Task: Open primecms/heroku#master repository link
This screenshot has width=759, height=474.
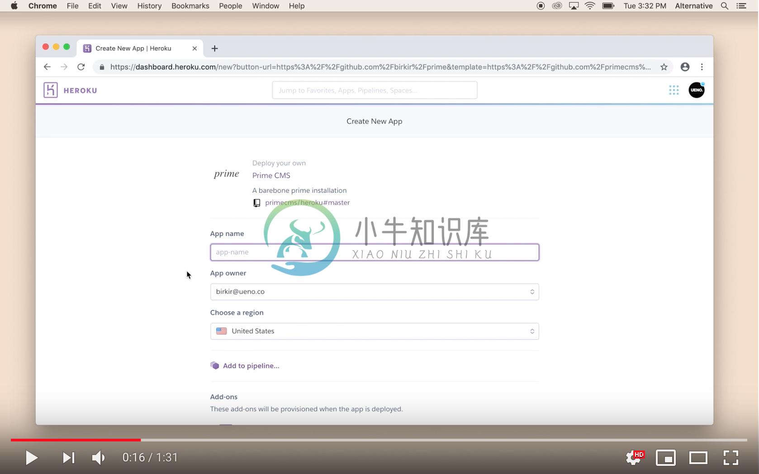Action: tap(307, 203)
